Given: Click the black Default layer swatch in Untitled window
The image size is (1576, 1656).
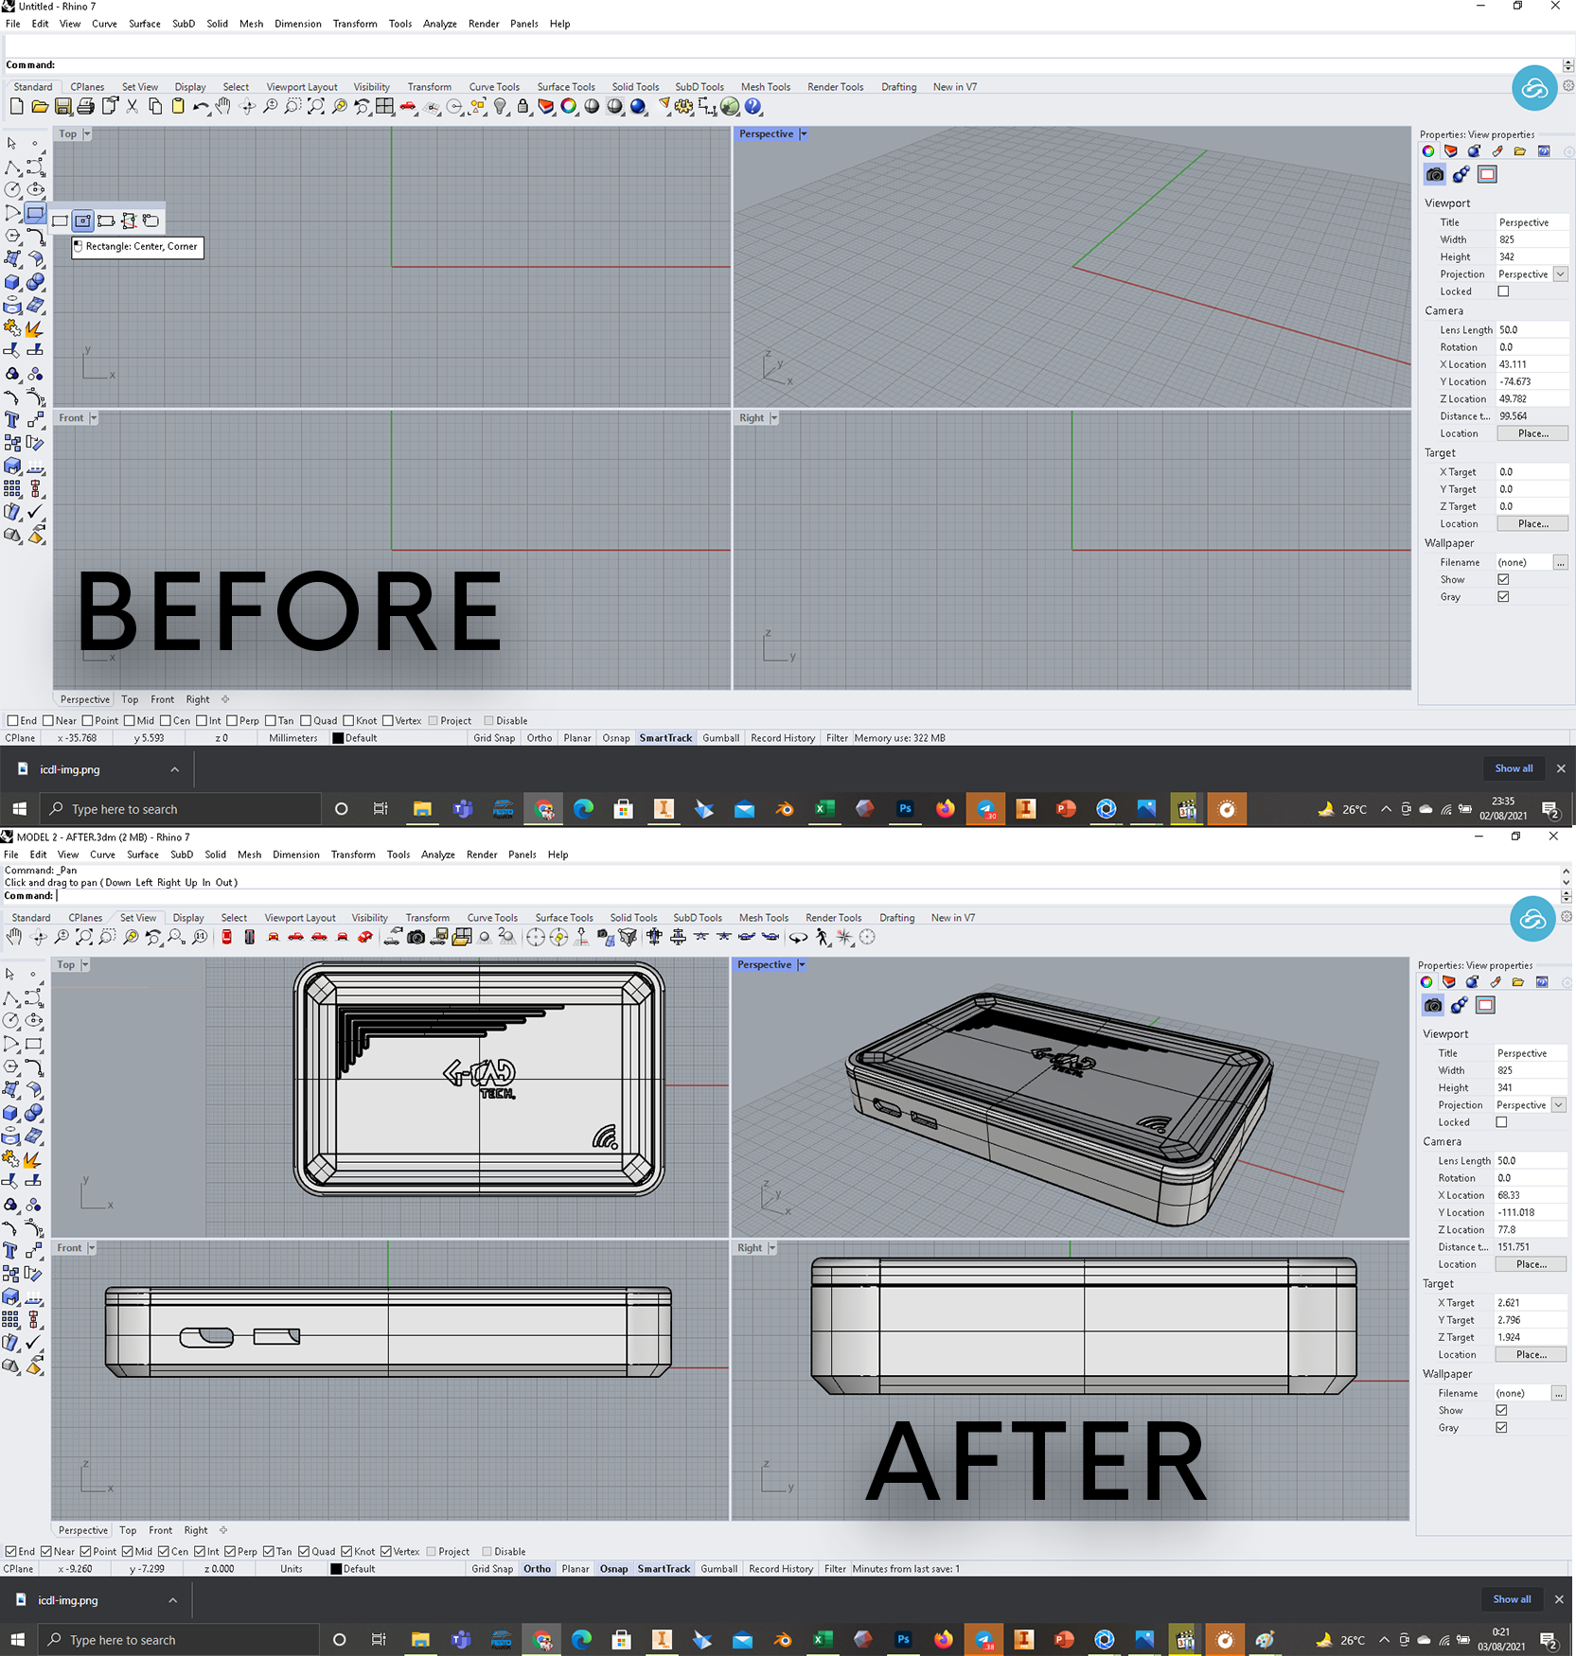Looking at the screenshot, I should coord(338,738).
